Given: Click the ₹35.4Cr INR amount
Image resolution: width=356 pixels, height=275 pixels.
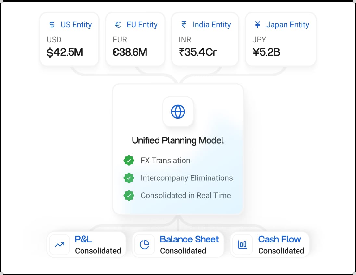Looking at the screenshot, I should [x=198, y=52].
